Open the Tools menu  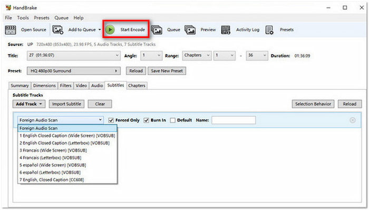click(23, 18)
